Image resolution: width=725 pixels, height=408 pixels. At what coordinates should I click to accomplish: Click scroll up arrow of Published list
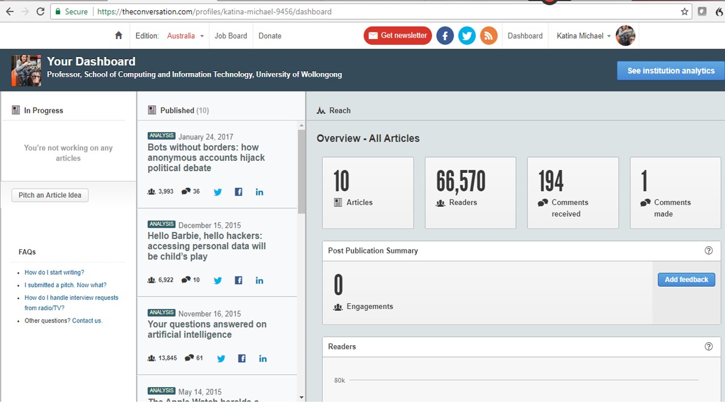pyautogui.click(x=301, y=125)
